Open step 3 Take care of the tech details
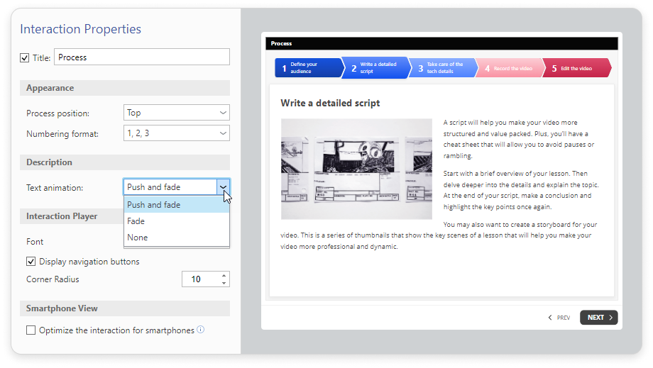The image size is (653, 368). tap(443, 68)
